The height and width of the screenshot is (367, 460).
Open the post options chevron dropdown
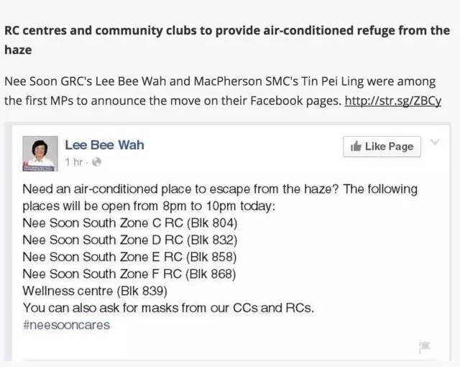tap(434, 142)
